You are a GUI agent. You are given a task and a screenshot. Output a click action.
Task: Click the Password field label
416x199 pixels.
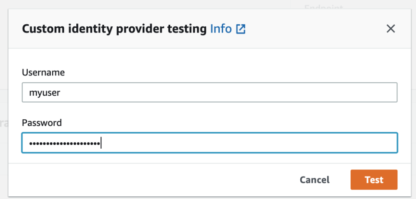42,123
